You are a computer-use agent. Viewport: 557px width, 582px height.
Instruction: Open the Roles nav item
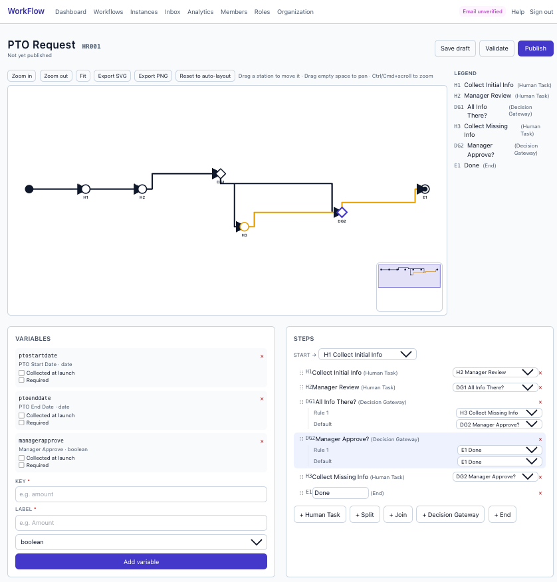click(262, 12)
